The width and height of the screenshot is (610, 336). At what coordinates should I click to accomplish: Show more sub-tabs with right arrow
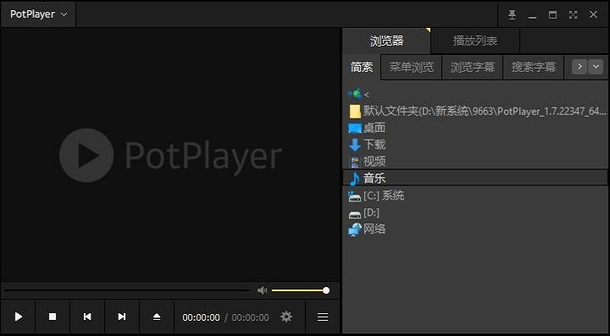click(579, 66)
